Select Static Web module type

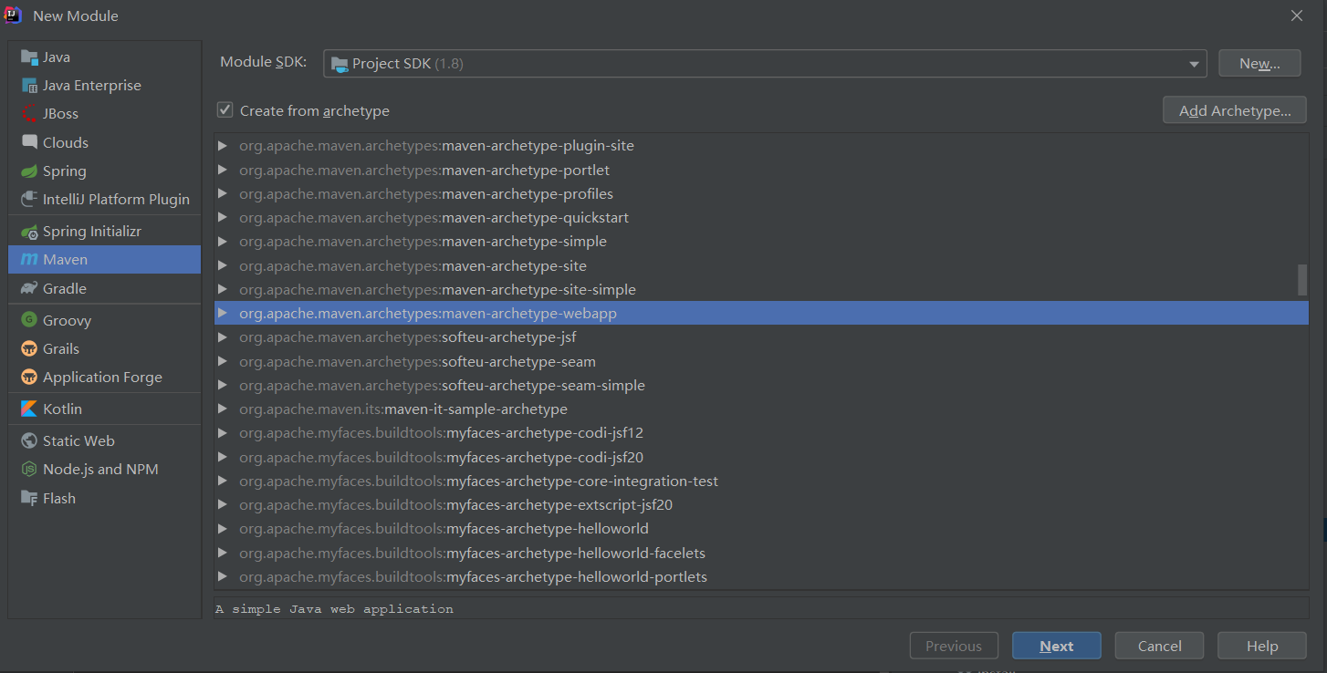(x=104, y=440)
